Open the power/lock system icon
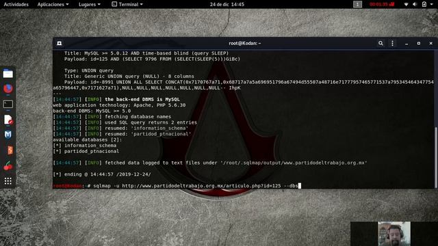The width and height of the screenshot is (438, 246). coord(424,4)
